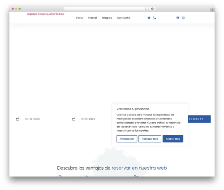
Task: Click the browser extension icon next to address bar
Action: [x=152, y=9]
